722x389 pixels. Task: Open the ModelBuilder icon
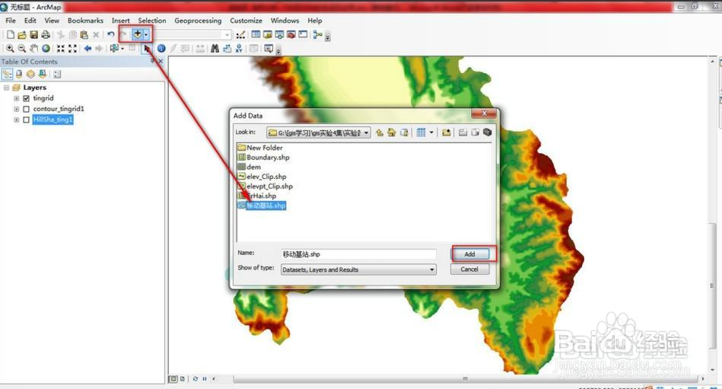tap(317, 34)
